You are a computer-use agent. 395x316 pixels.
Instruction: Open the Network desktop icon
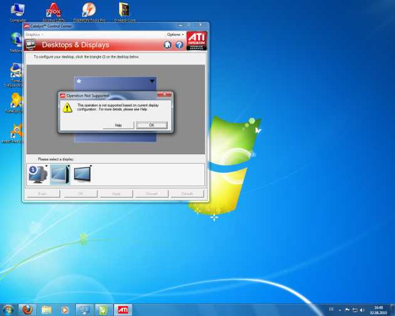click(x=16, y=43)
